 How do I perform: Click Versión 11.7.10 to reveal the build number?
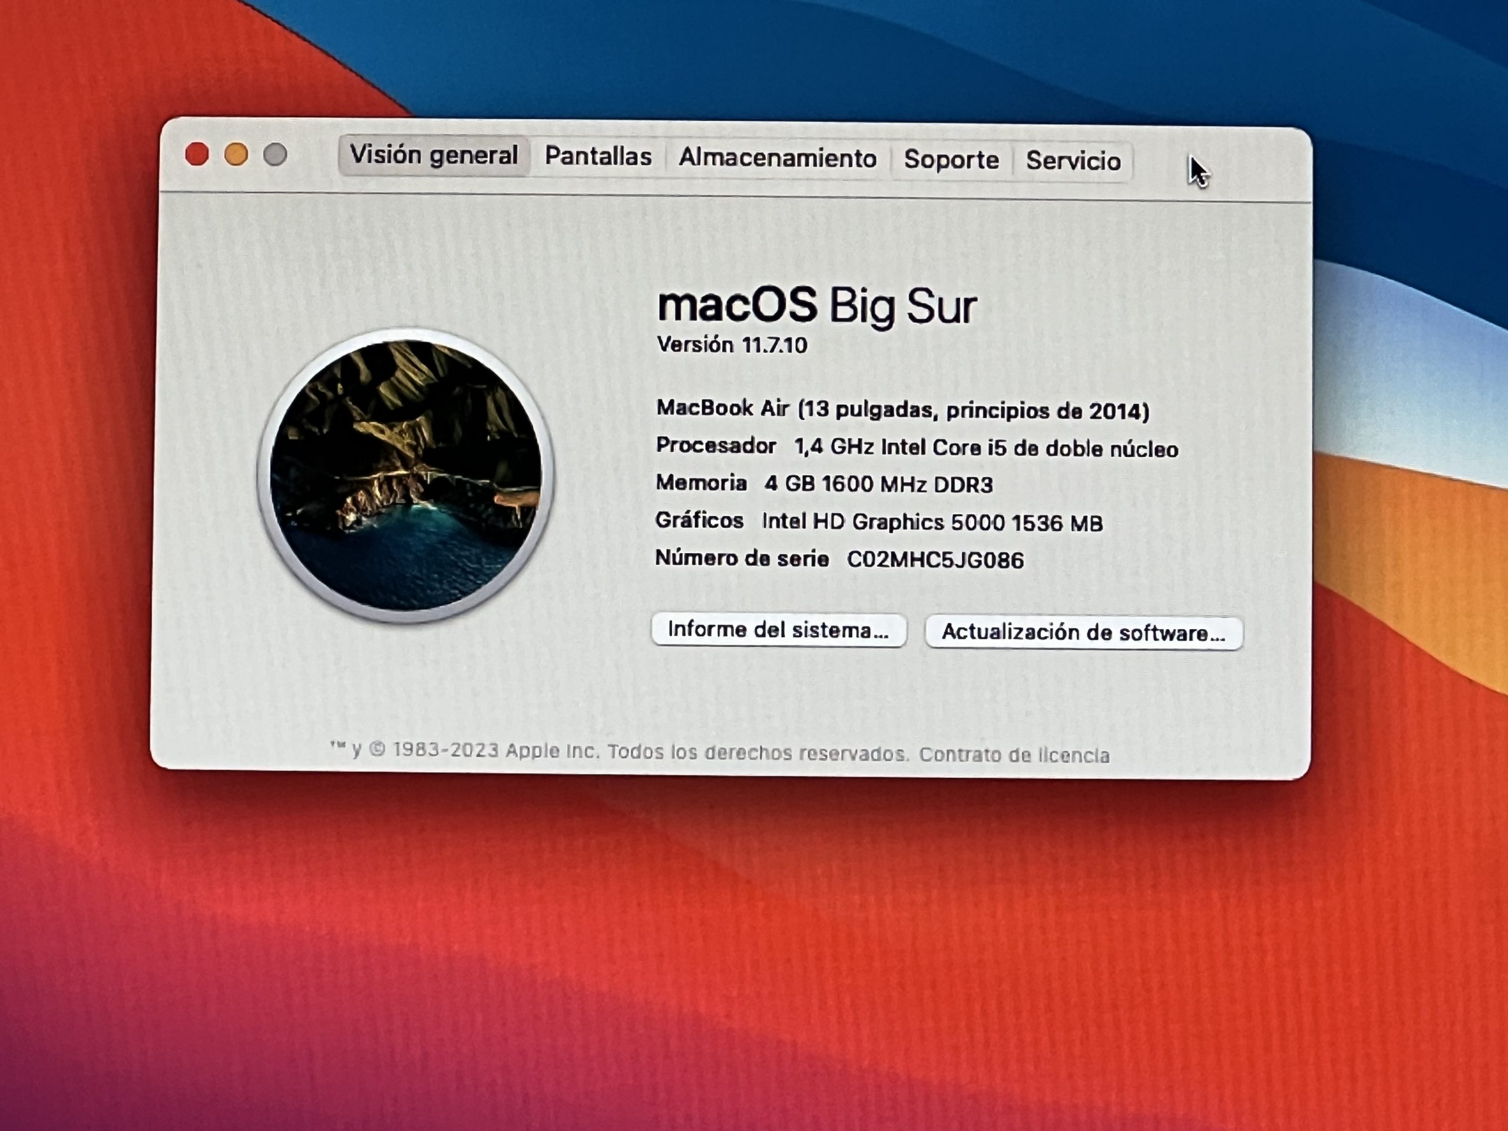(732, 345)
